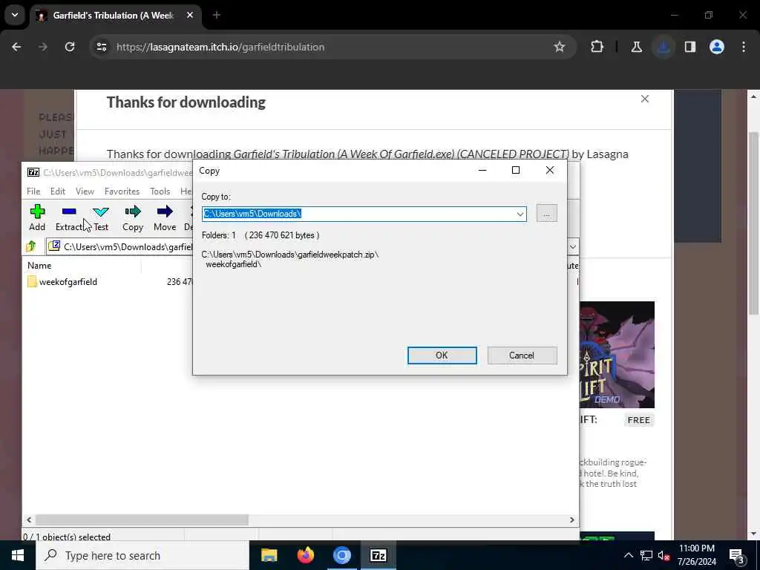Click the volume icon in system tray
The image size is (760, 570).
click(x=664, y=555)
